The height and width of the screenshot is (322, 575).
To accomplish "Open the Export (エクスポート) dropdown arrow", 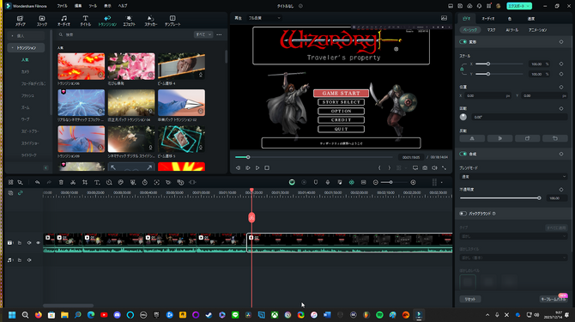I will 528,6.
